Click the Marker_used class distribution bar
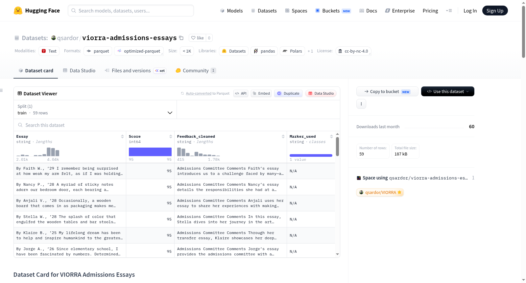This screenshot has height=283, width=526. [311, 155]
